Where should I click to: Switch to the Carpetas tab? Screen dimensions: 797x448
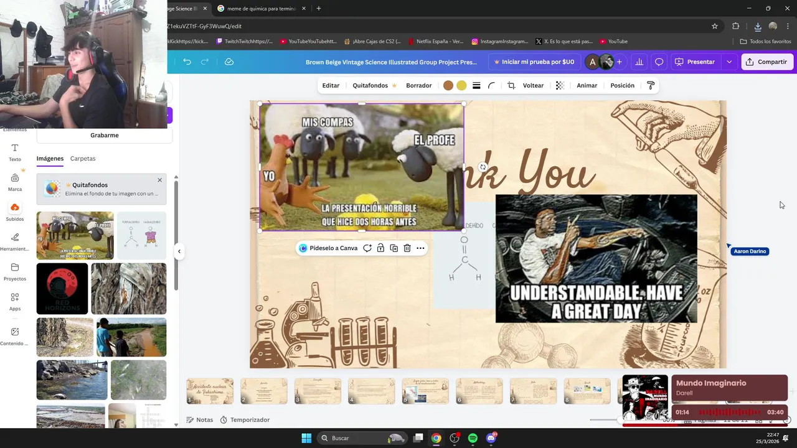point(83,159)
